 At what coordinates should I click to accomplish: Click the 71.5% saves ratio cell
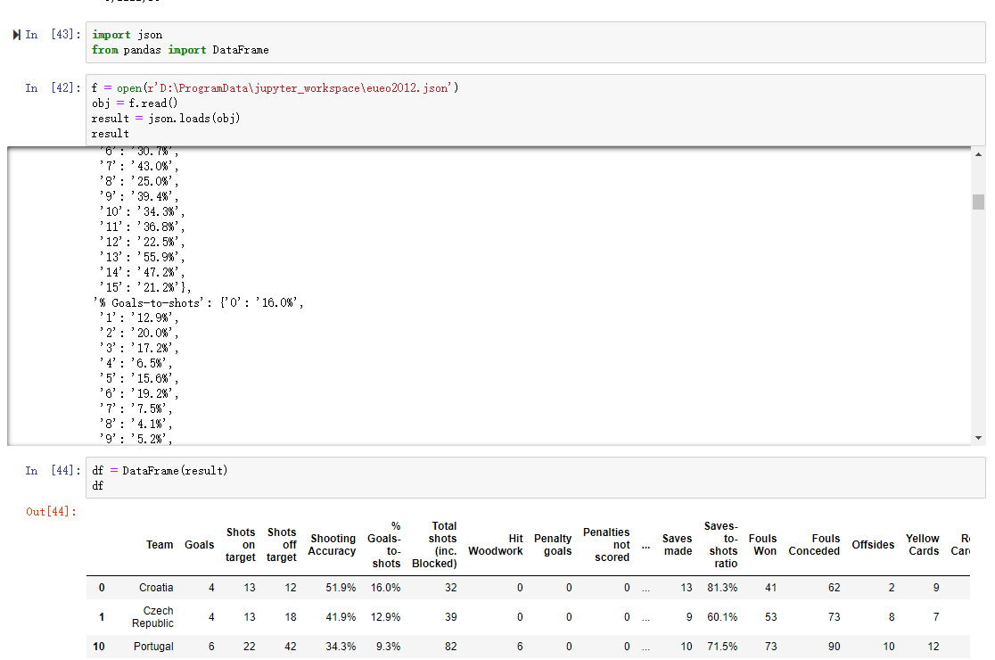(723, 647)
